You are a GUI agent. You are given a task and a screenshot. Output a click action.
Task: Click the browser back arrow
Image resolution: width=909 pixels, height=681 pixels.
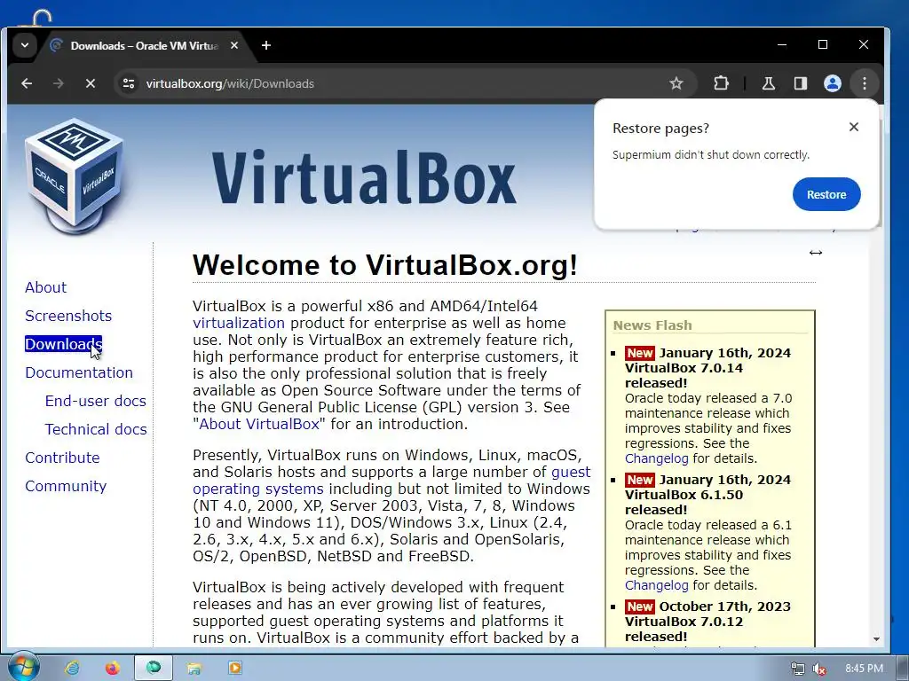click(27, 83)
